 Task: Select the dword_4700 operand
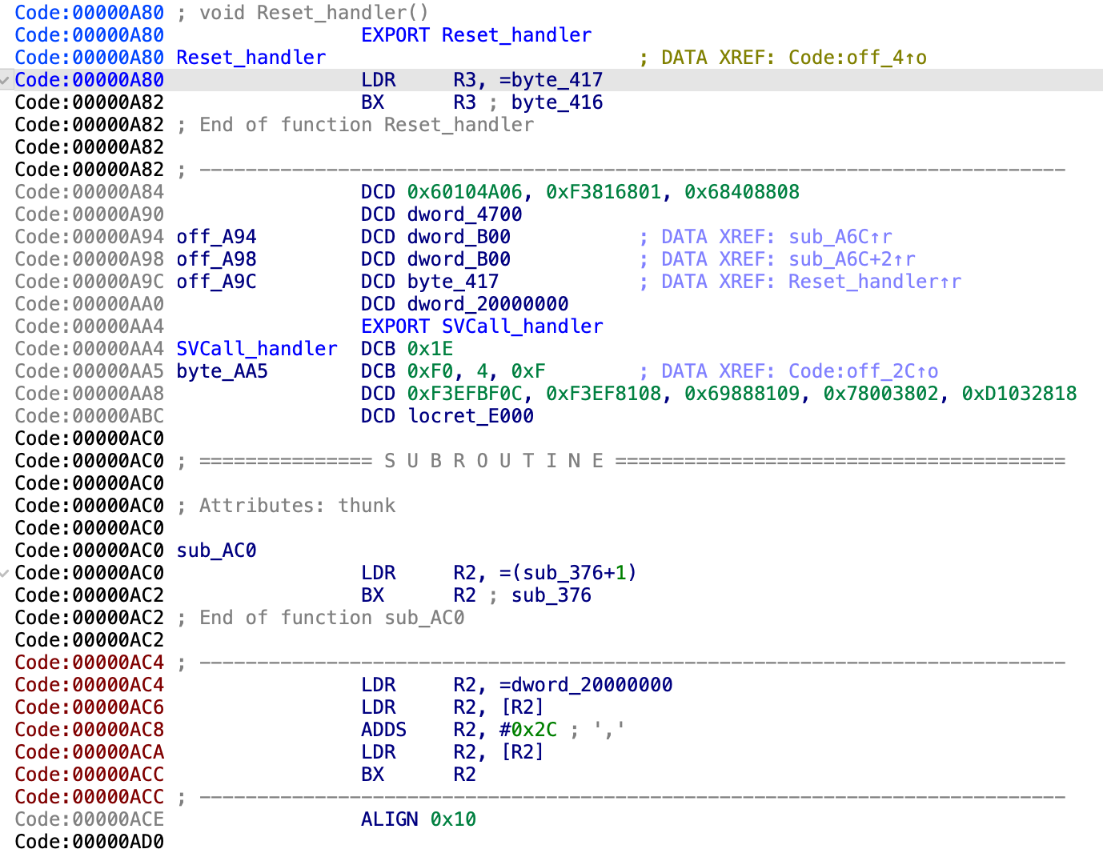coord(463,214)
